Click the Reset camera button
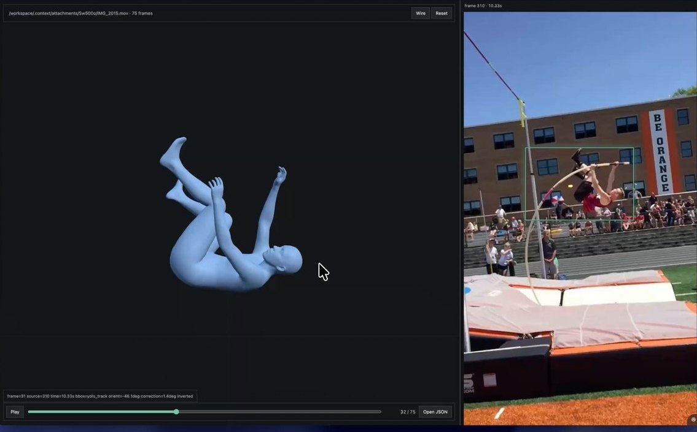The width and height of the screenshot is (697, 432). (442, 13)
